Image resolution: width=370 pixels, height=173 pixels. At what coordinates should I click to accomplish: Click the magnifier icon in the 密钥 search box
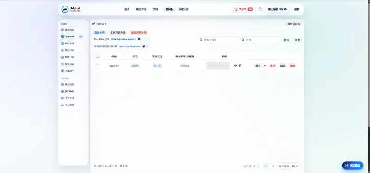click(x=243, y=40)
